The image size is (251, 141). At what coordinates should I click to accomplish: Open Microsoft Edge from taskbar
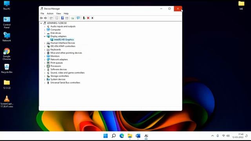[122, 136]
